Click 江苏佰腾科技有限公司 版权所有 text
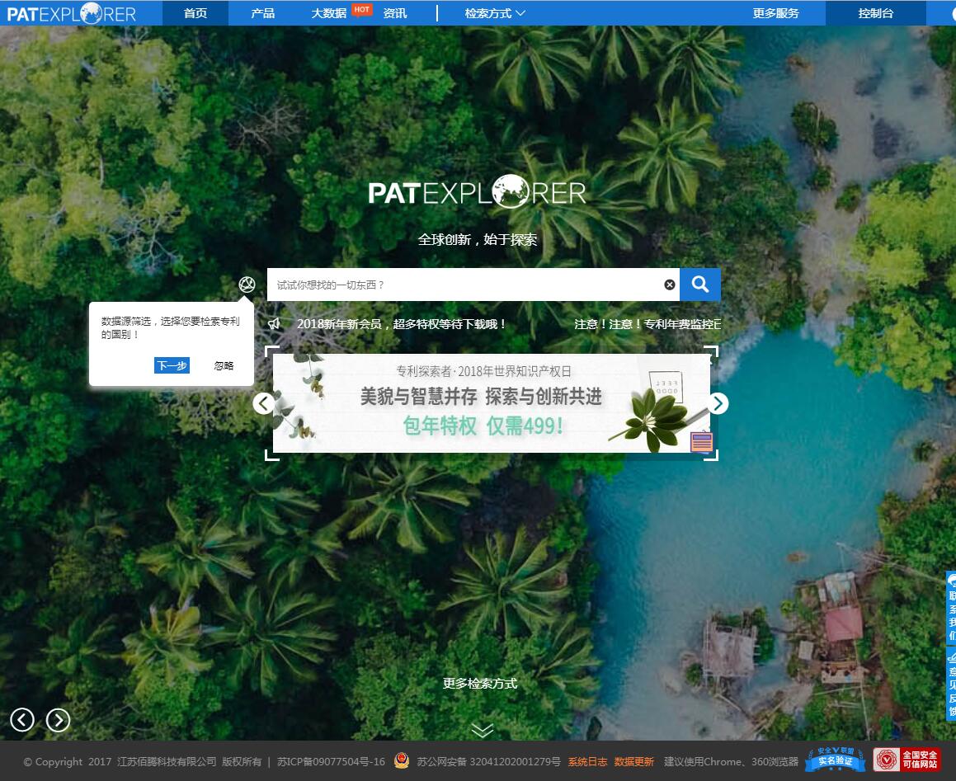The image size is (956, 781). click(x=190, y=761)
